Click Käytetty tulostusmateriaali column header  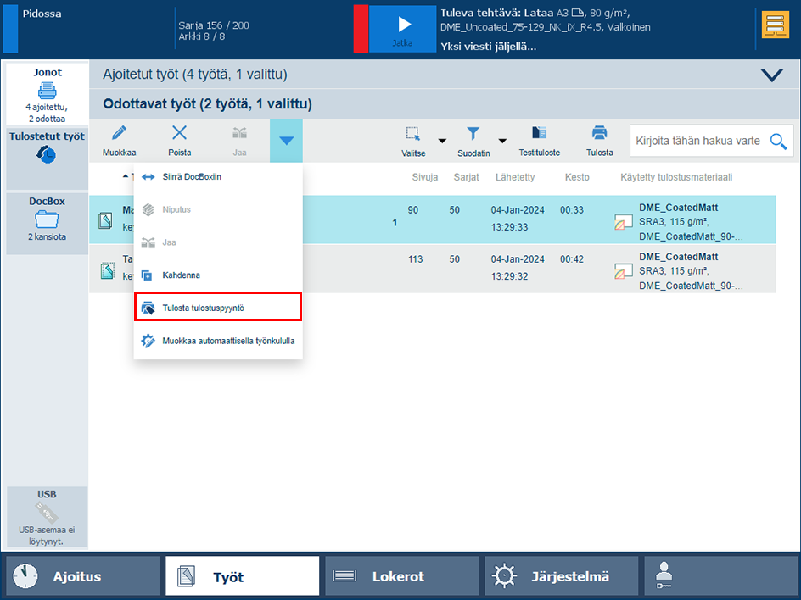[x=676, y=177]
